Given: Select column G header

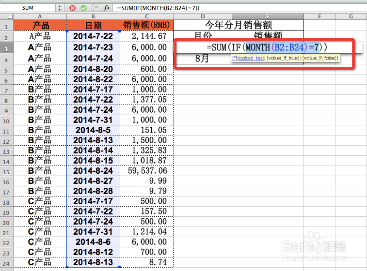Looking at the screenshot, I should 351,16.
